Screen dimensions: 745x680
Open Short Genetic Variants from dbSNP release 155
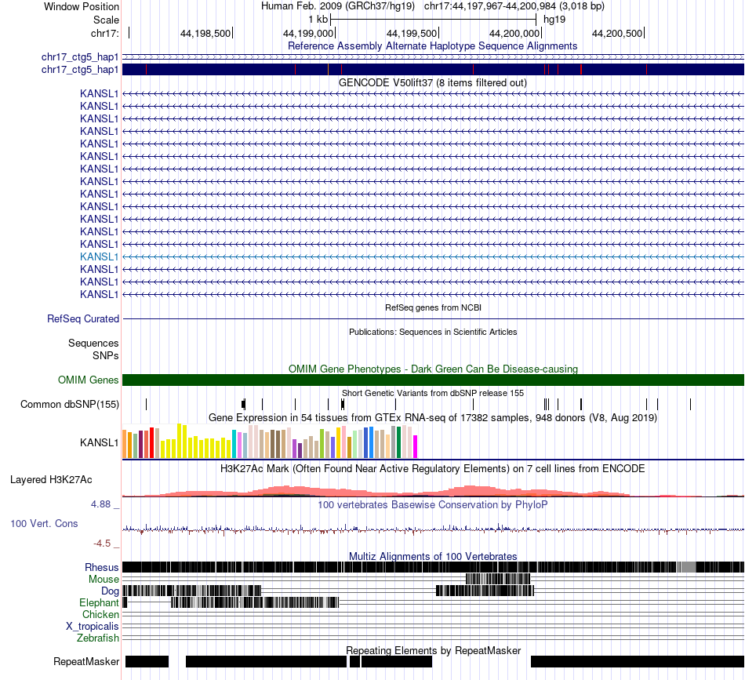(x=433, y=393)
